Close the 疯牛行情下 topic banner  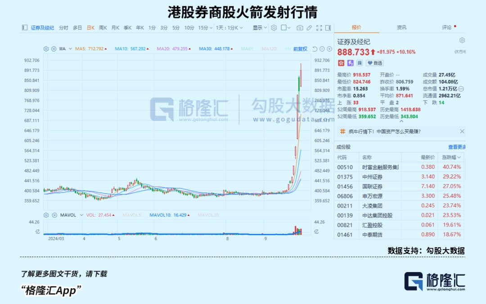point(462,131)
